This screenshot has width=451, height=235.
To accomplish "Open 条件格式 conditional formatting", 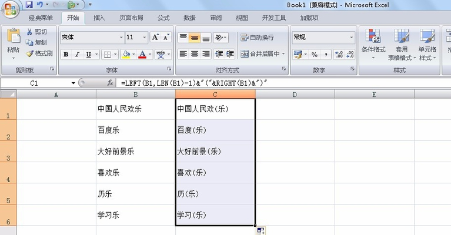I will [x=373, y=45].
